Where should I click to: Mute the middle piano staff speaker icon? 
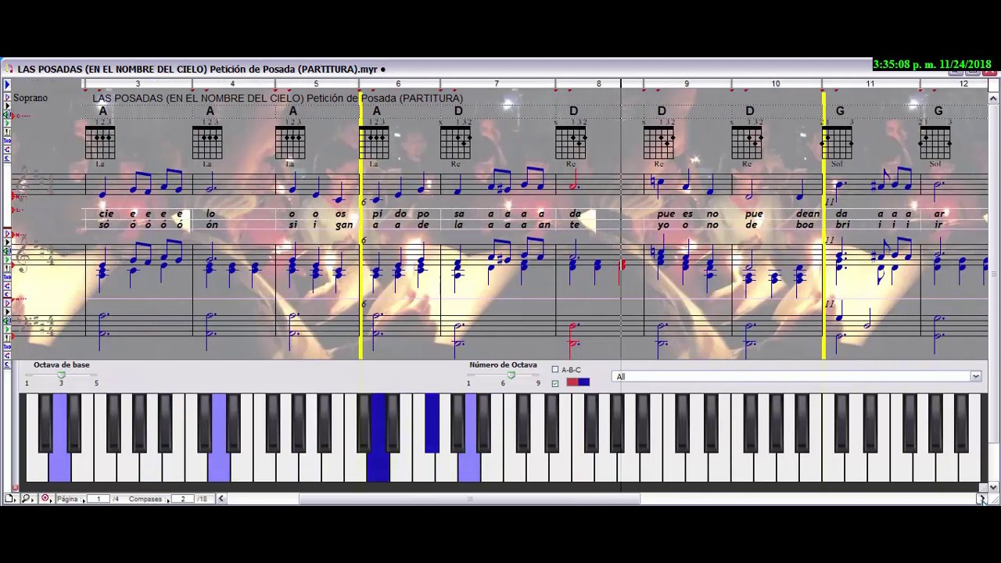(7, 250)
